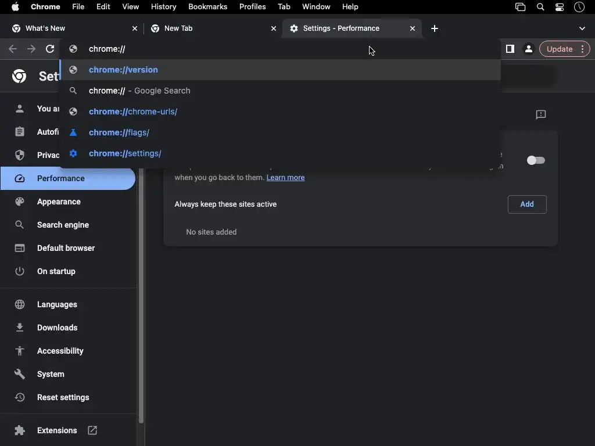595x446 pixels.
Task: Click the Search engine magnifier icon
Action: click(x=20, y=225)
